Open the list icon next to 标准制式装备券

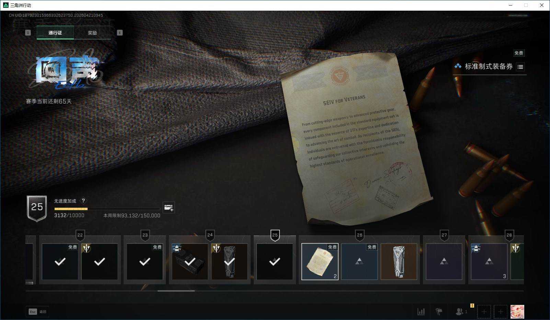tap(520, 67)
